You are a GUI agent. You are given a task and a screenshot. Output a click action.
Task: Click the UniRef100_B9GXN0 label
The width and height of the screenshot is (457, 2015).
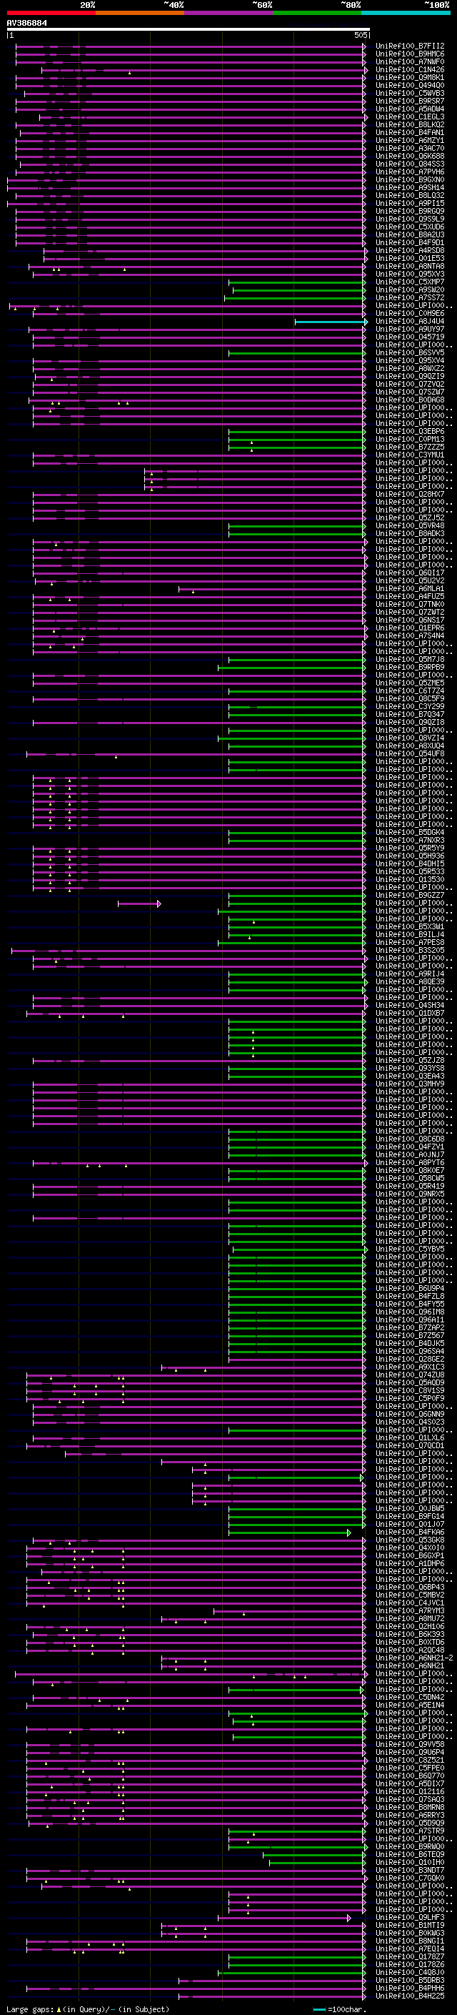click(x=409, y=180)
